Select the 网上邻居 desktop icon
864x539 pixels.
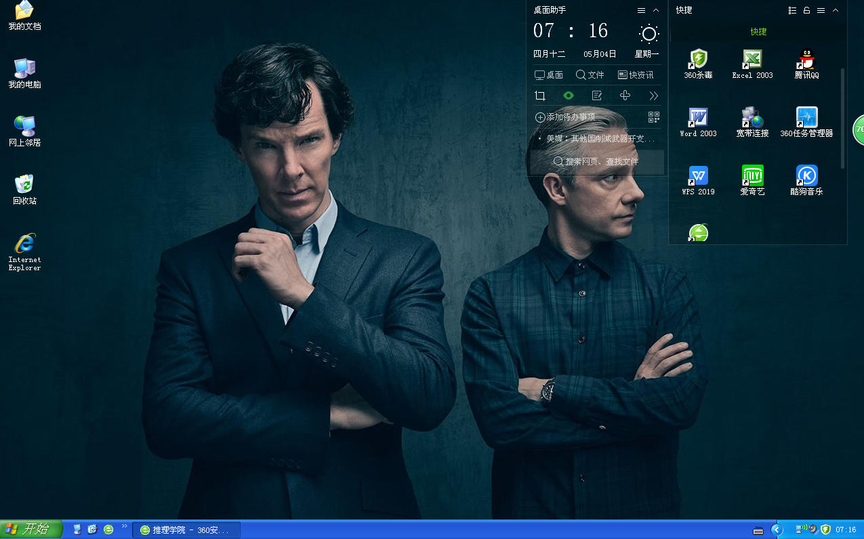pos(24,131)
